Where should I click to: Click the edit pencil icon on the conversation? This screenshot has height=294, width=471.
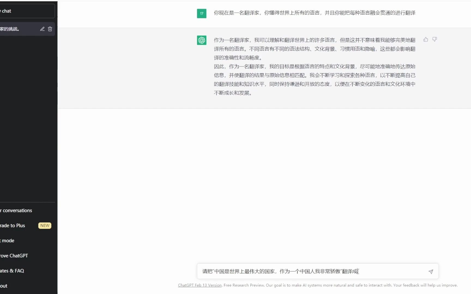point(42,29)
